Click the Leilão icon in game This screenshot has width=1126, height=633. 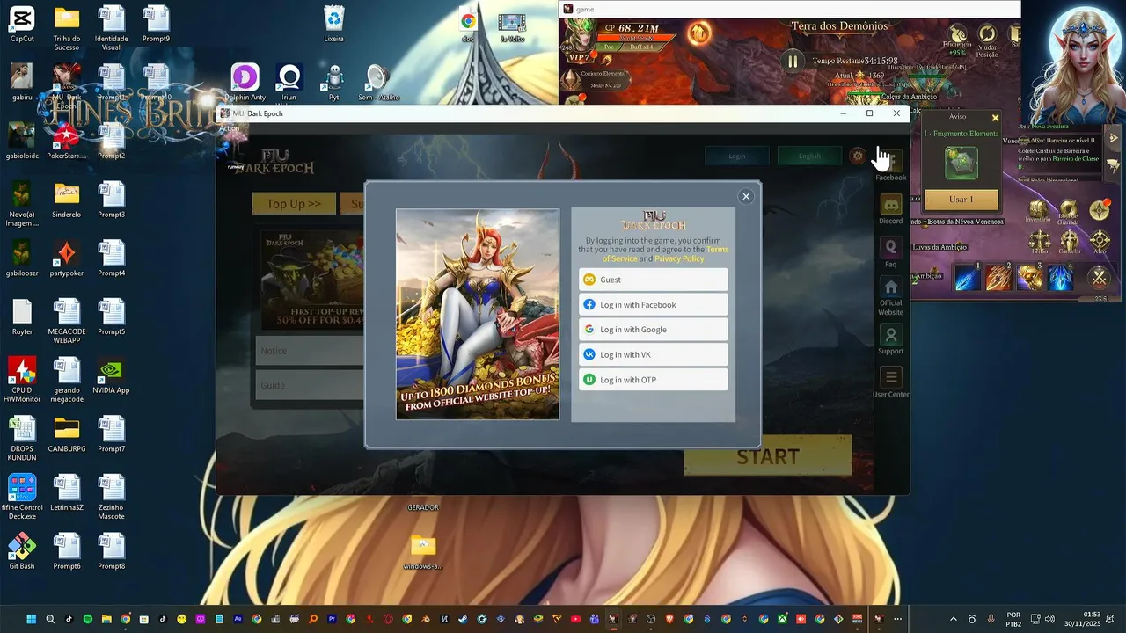point(1040,242)
